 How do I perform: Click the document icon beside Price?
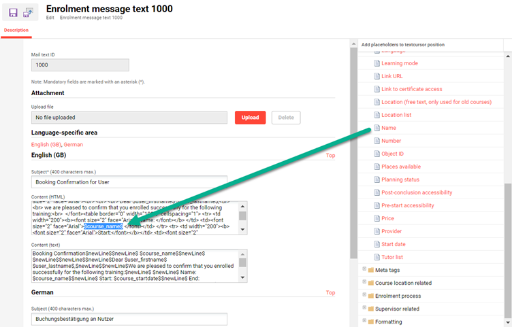375,218
